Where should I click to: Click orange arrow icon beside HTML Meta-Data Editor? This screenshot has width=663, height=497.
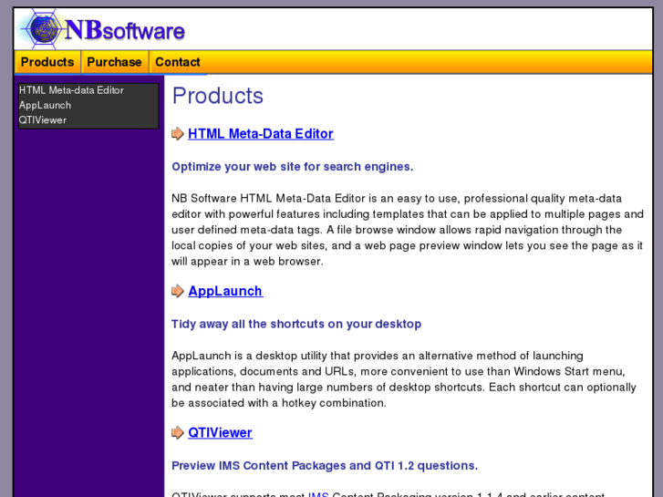(x=178, y=134)
